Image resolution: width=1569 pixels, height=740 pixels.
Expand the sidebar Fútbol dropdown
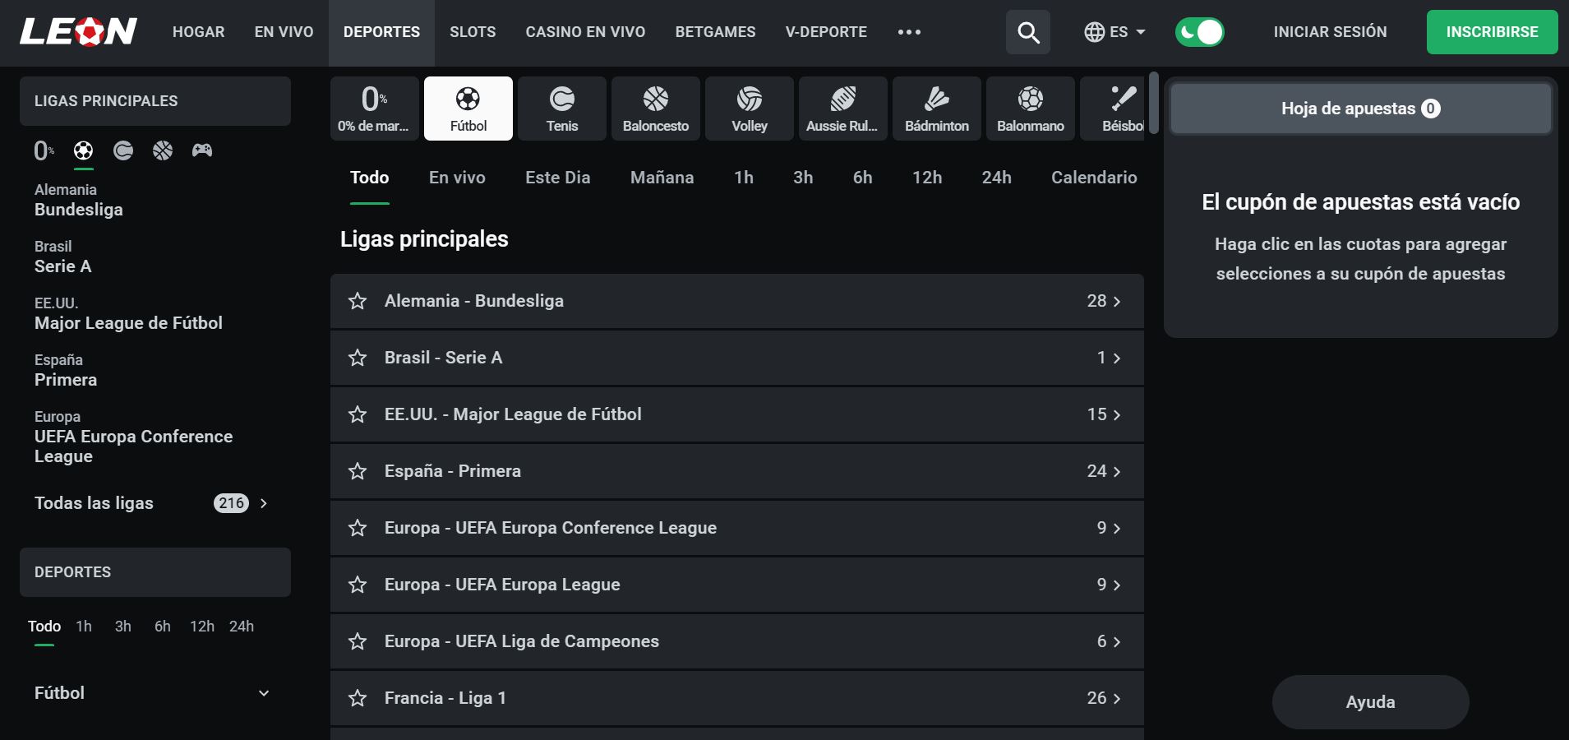264,693
